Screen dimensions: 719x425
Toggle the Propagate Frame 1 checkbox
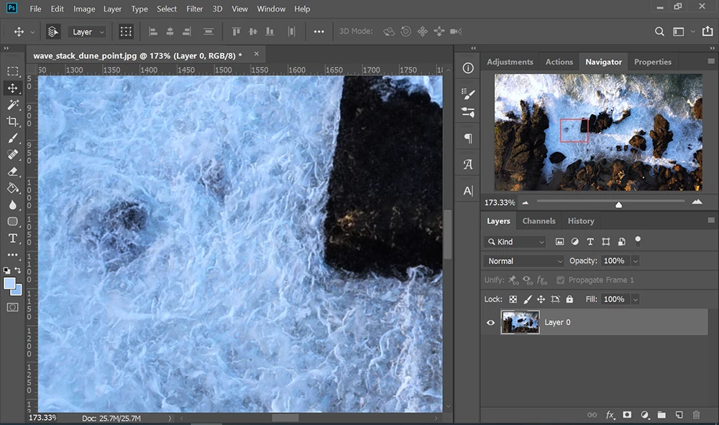(x=560, y=280)
